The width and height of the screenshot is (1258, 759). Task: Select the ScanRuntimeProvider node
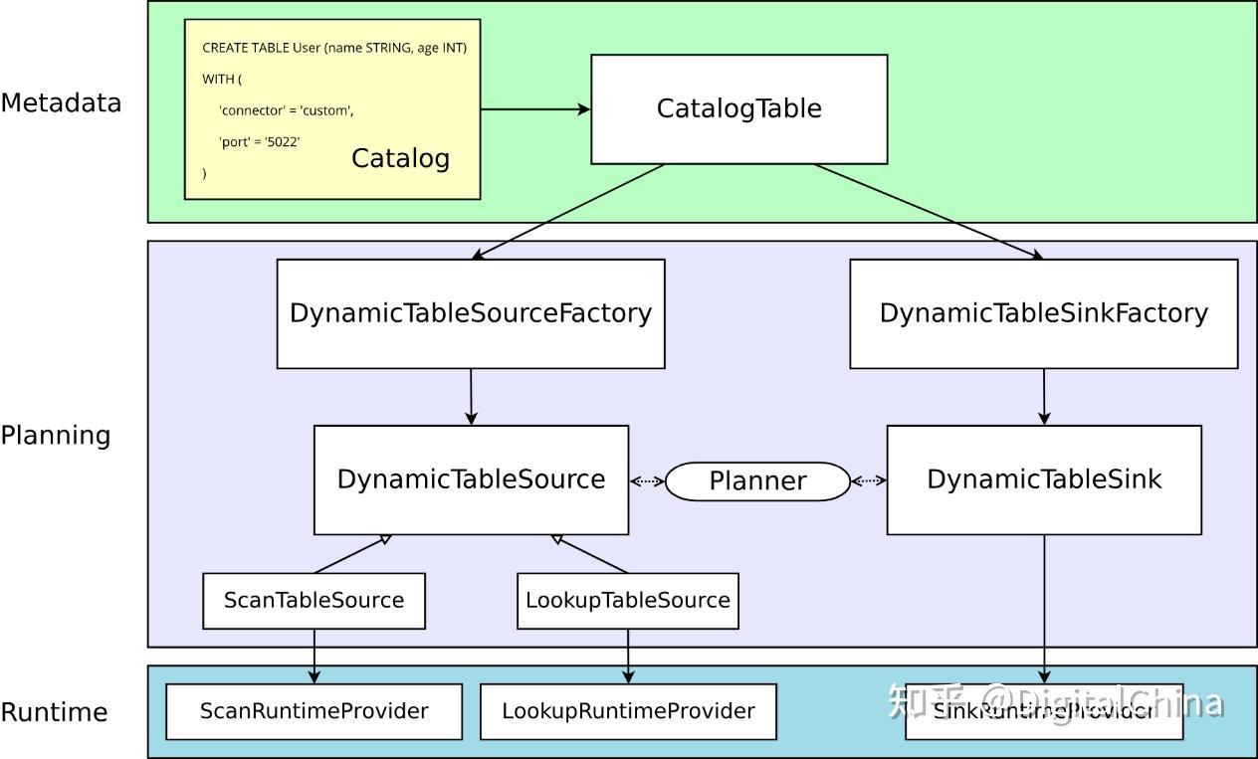(x=314, y=710)
